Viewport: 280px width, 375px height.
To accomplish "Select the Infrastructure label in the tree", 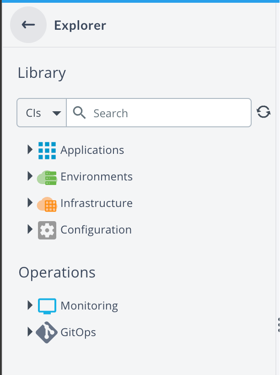I will 97,203.
